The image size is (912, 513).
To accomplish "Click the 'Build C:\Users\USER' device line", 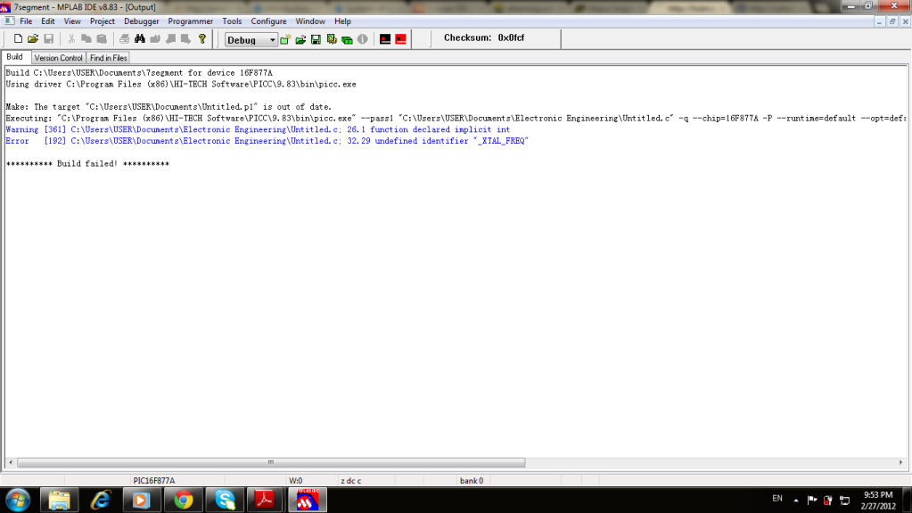I will coord(139,73).
